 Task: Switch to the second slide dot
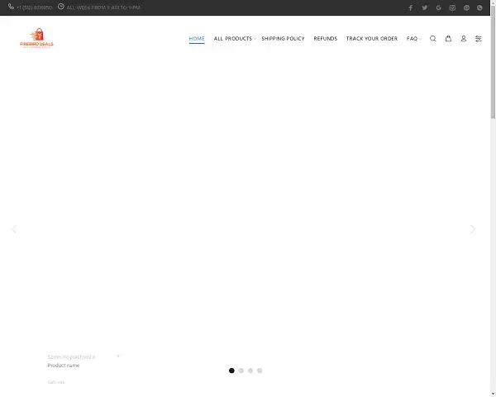[x=241, y=371]
